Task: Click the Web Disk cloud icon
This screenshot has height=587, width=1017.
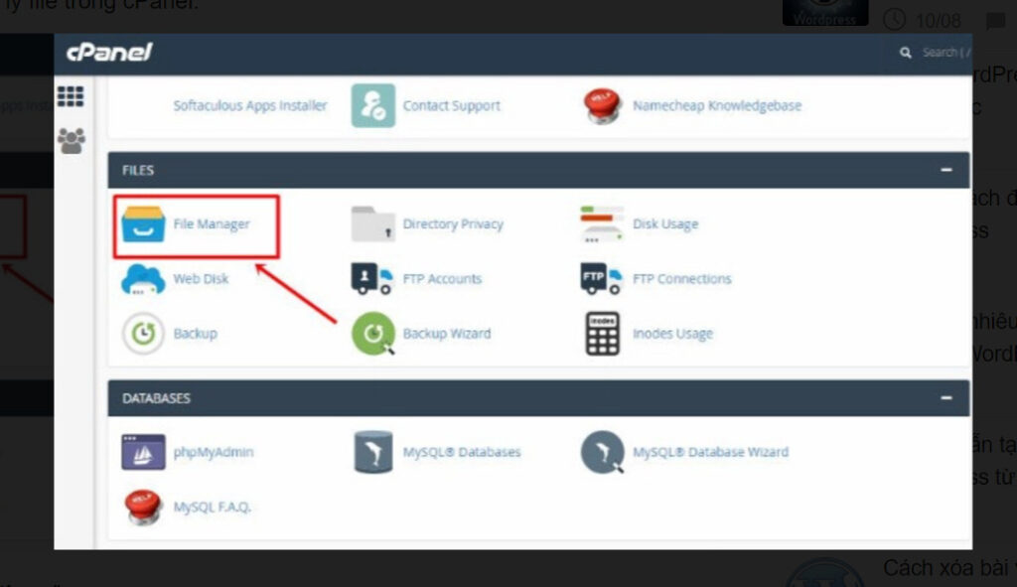Action: point(140,279)
